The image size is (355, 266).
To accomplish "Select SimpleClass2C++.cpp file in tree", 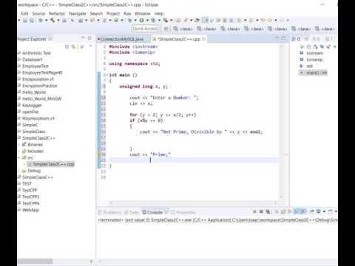I will point(51,164).
